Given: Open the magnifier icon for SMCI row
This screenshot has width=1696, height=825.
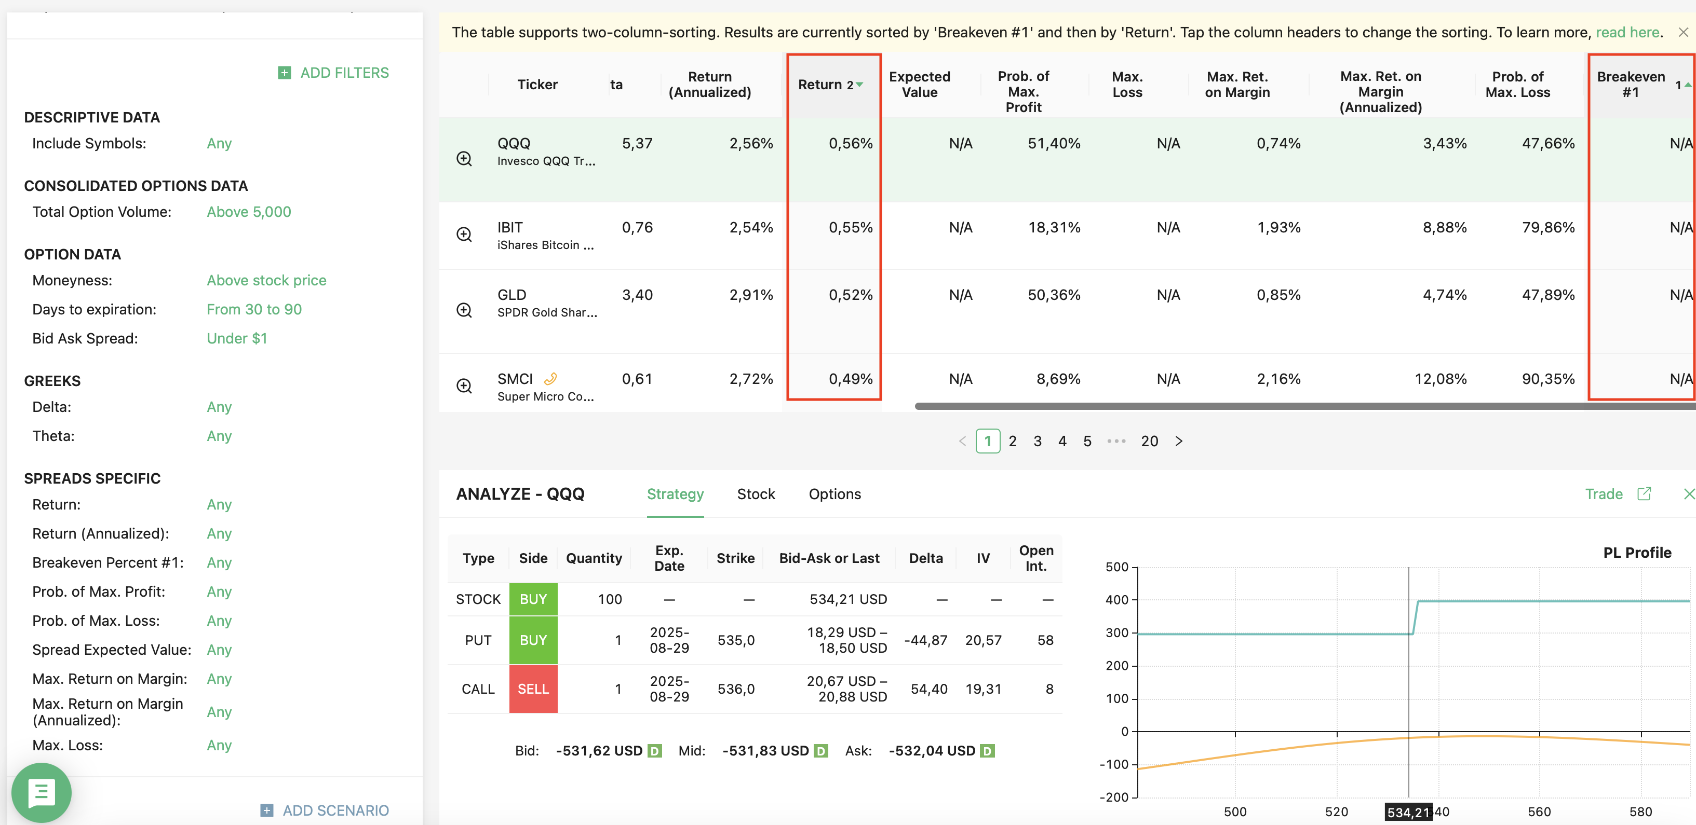Looking at the screenshot, I should click(x=464, y=386).
